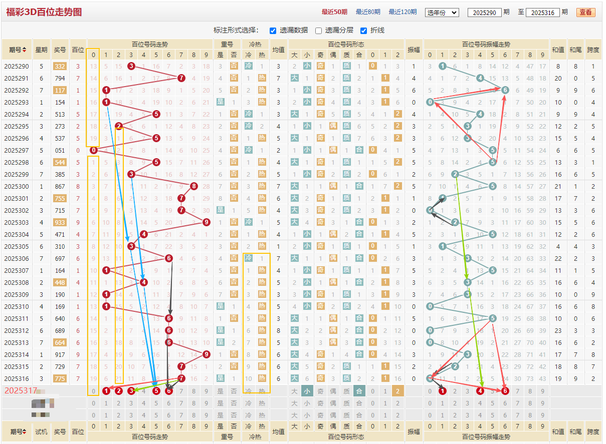
Task: Switch to 最近80期 view
Action: [x=368, y=12]
